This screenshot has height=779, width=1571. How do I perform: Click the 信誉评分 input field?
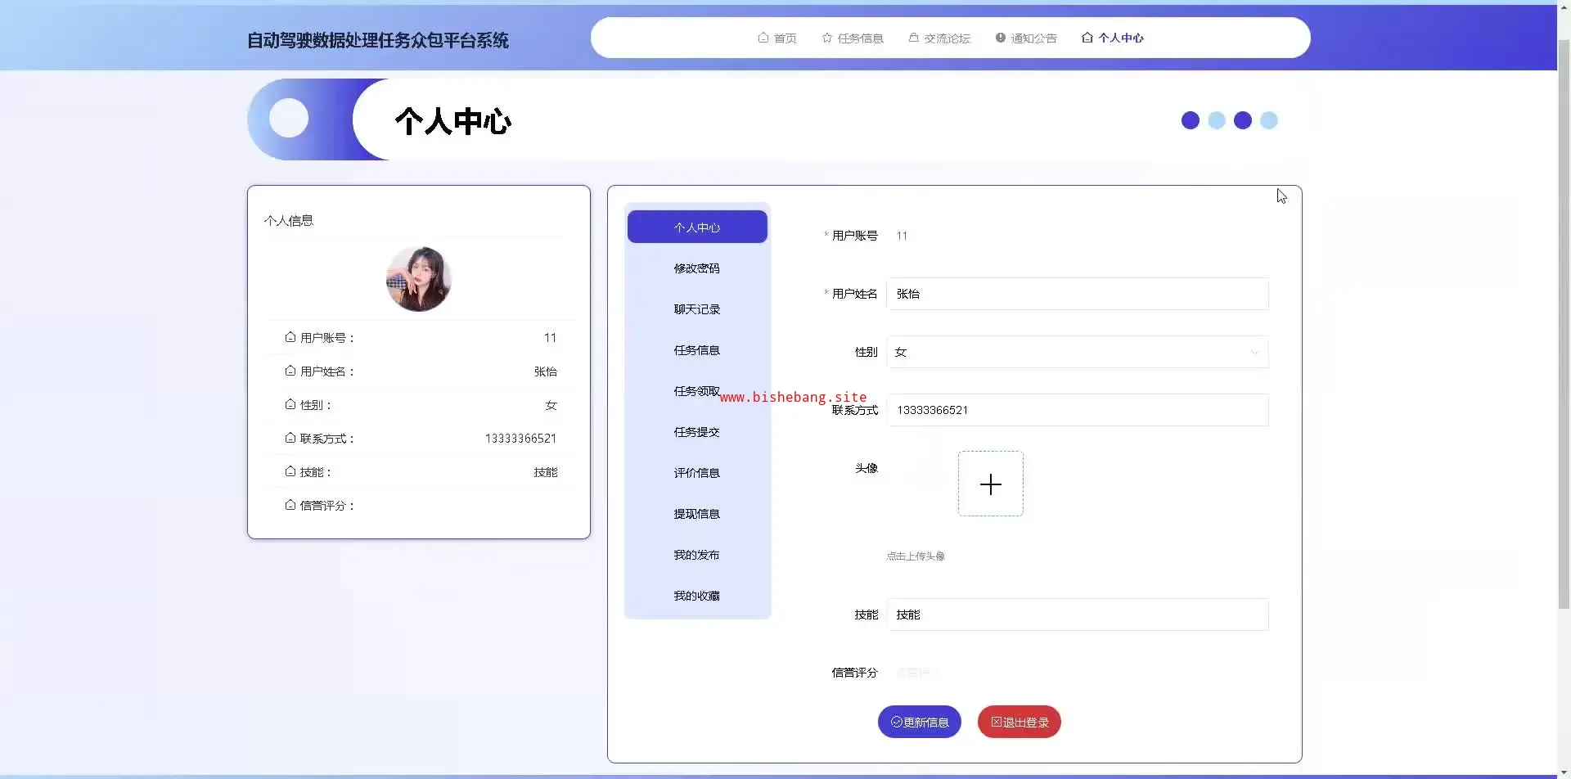tap(1078, 673)
